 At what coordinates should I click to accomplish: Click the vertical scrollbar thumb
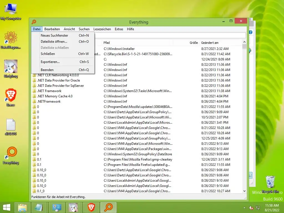click(x=244, y=47)
